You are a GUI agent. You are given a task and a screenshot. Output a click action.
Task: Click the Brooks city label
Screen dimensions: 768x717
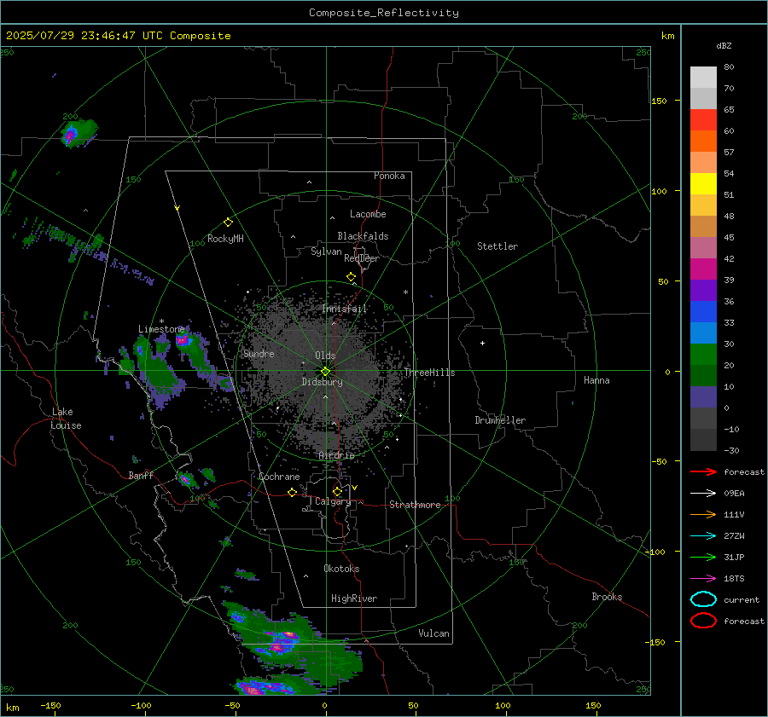[x=607, y=597]
